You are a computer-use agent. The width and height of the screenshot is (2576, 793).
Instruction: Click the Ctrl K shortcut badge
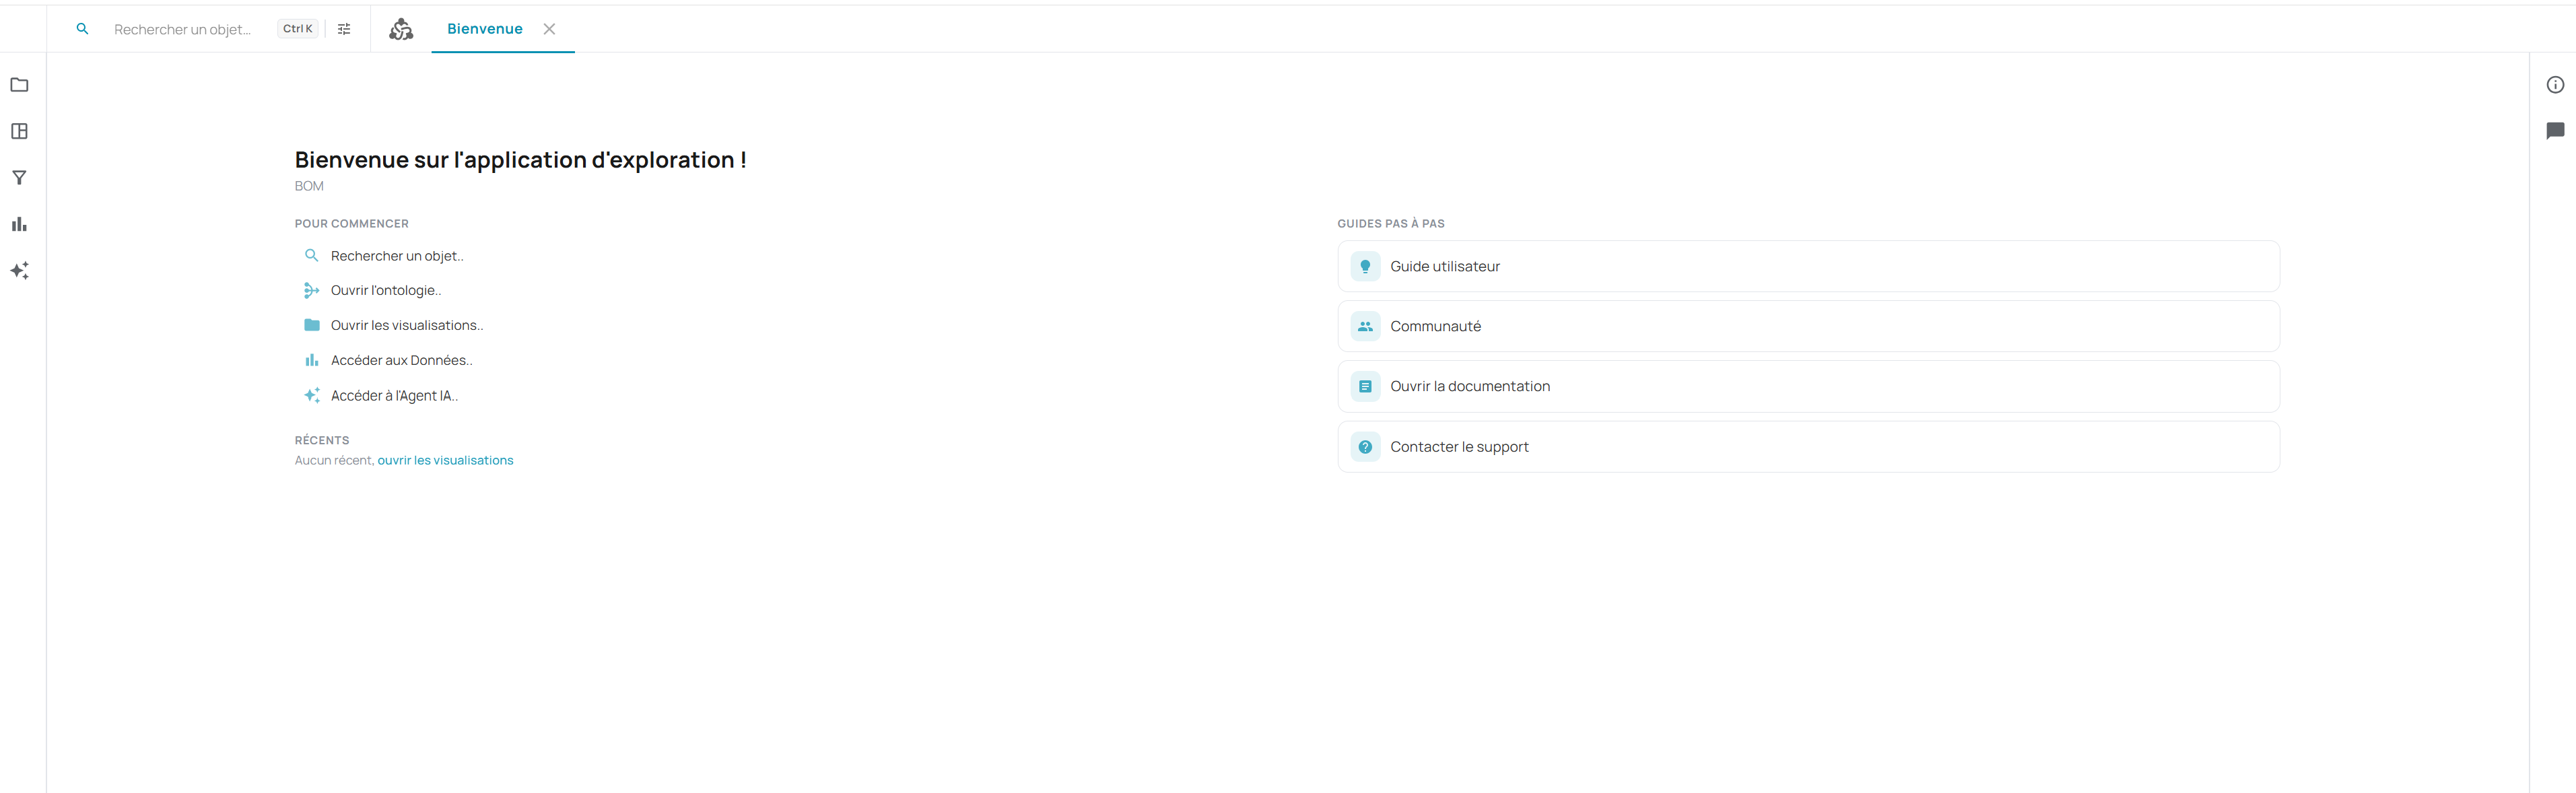pyautogui.click(x=298, y=29)
